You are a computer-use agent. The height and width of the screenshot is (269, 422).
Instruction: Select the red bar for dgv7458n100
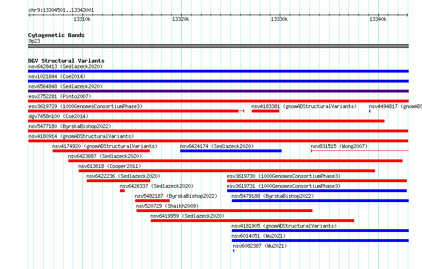tap(206, 121)
